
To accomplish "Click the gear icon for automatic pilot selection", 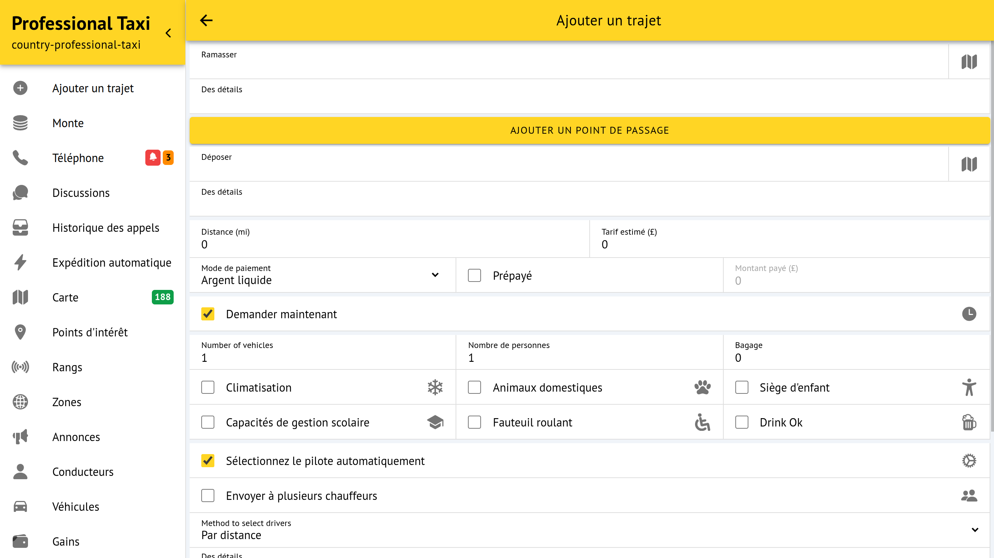I will [969, 460].
